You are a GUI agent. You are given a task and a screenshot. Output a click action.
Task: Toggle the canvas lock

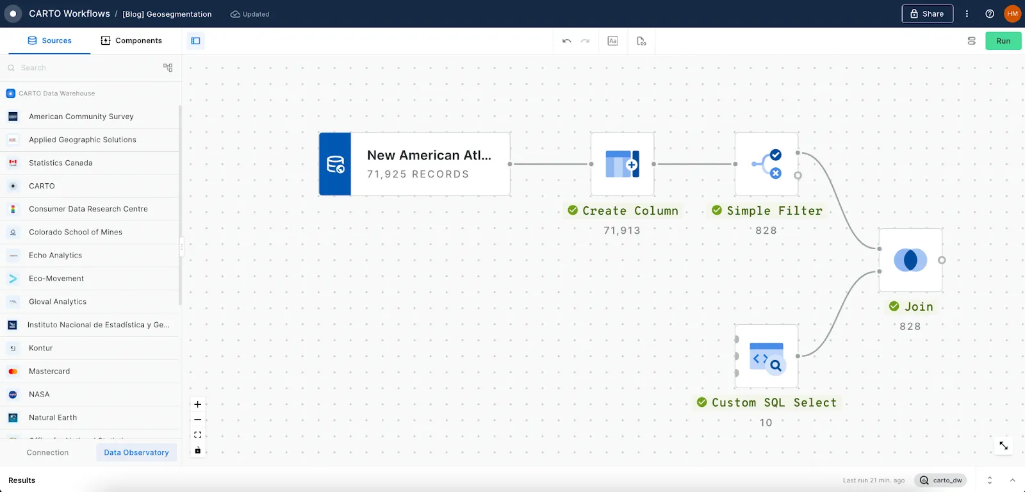(198, 450)
